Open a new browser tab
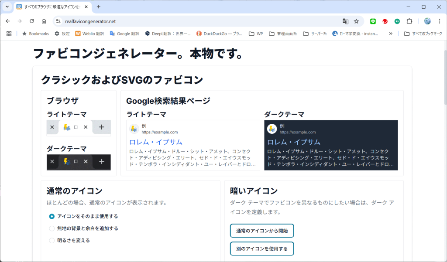Screen dimensions: 447x262 [x=98, y=7]
